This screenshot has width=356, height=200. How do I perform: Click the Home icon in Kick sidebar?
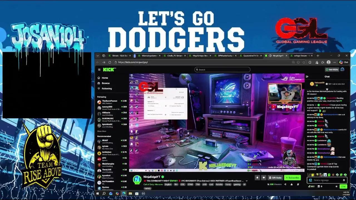pos(99,78)
